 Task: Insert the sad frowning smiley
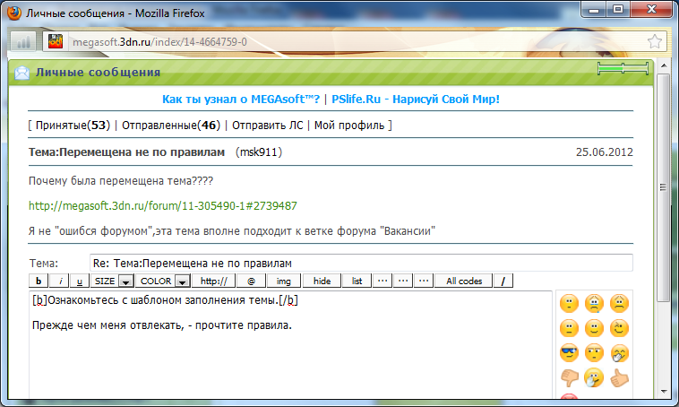[619, 303]
